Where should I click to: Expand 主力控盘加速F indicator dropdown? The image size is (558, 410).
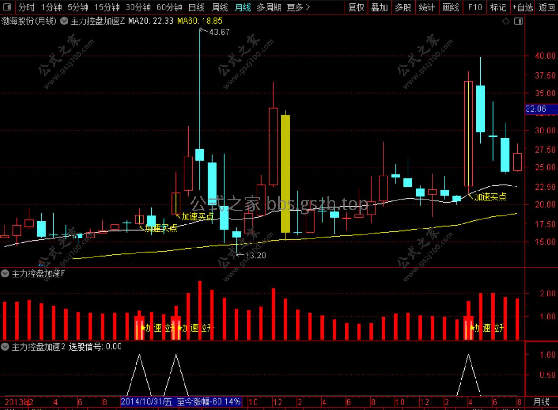(x=5, y=273)
